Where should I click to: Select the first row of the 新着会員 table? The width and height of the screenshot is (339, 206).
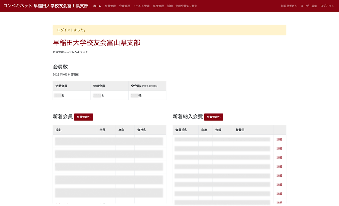click(x=109, y=141)
